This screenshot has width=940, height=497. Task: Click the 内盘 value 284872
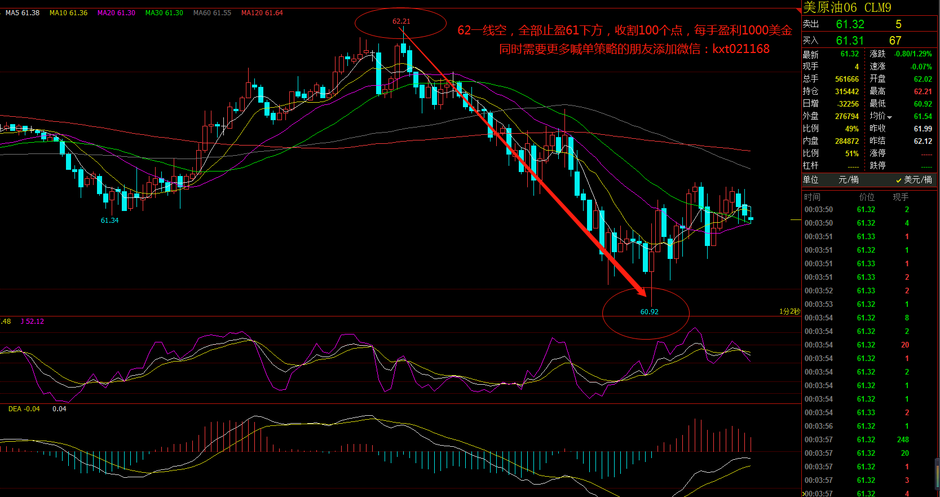(847, 141)
